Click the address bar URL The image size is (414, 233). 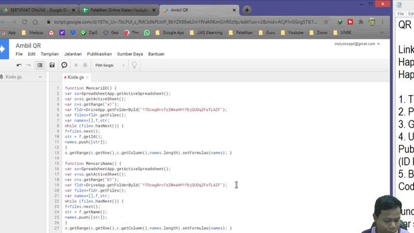pyautogui.click(x=186, y=22)
